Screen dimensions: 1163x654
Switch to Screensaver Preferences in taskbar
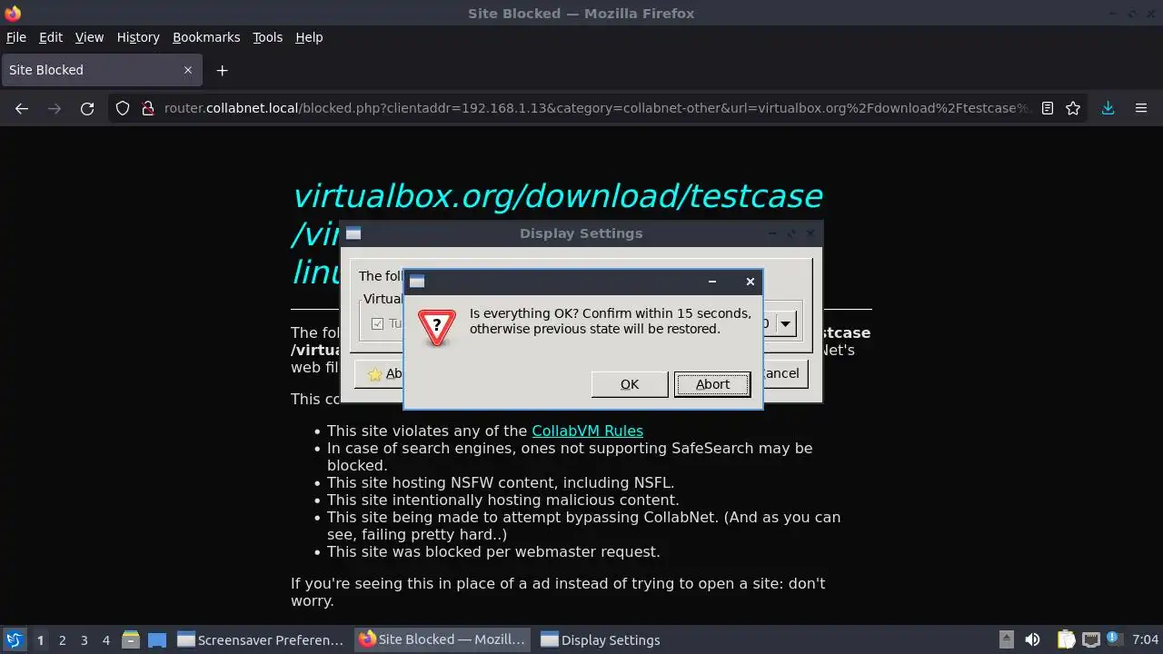click(261, 639)
